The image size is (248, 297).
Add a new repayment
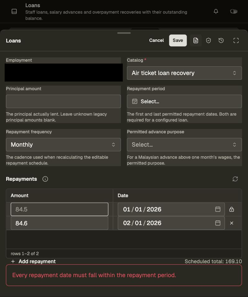[x=33, y=261]
